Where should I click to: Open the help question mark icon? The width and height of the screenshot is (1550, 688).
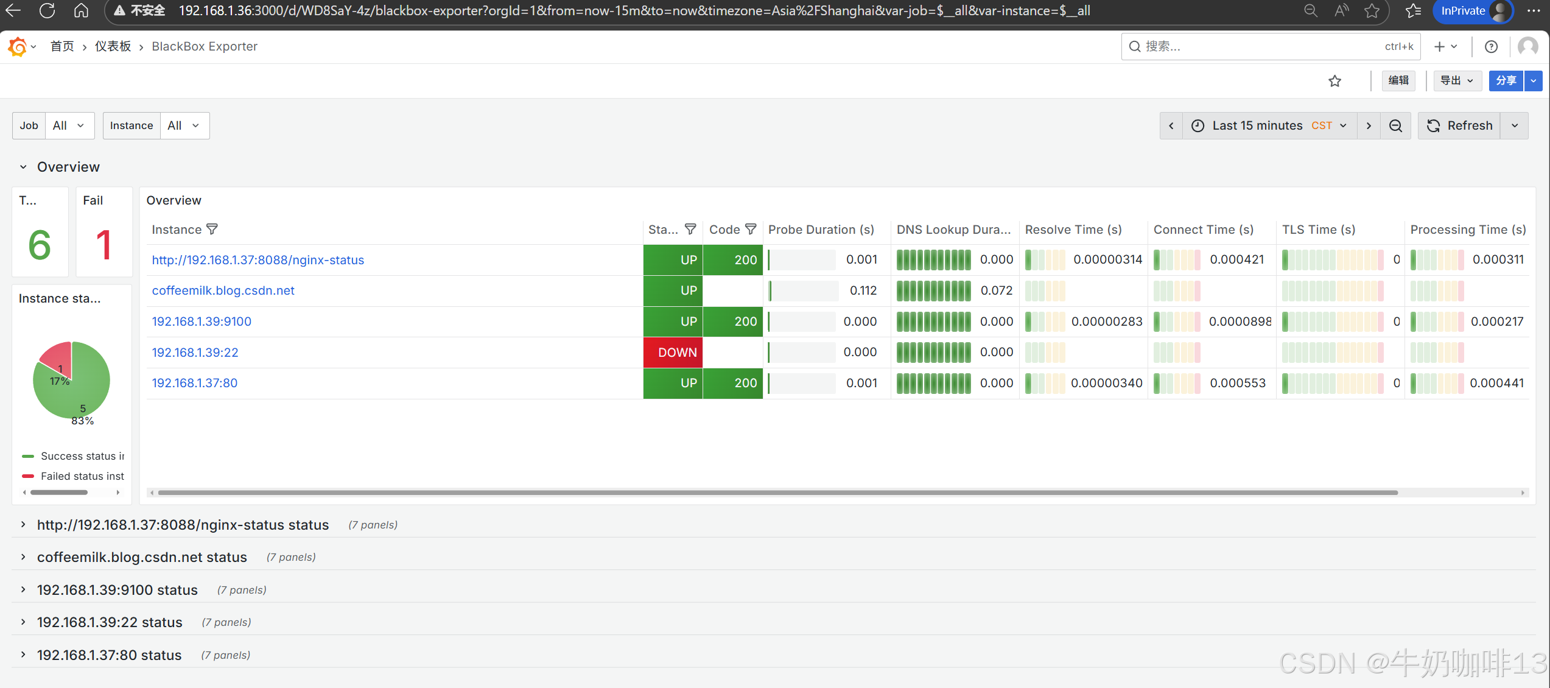[x=1491, y=46]
